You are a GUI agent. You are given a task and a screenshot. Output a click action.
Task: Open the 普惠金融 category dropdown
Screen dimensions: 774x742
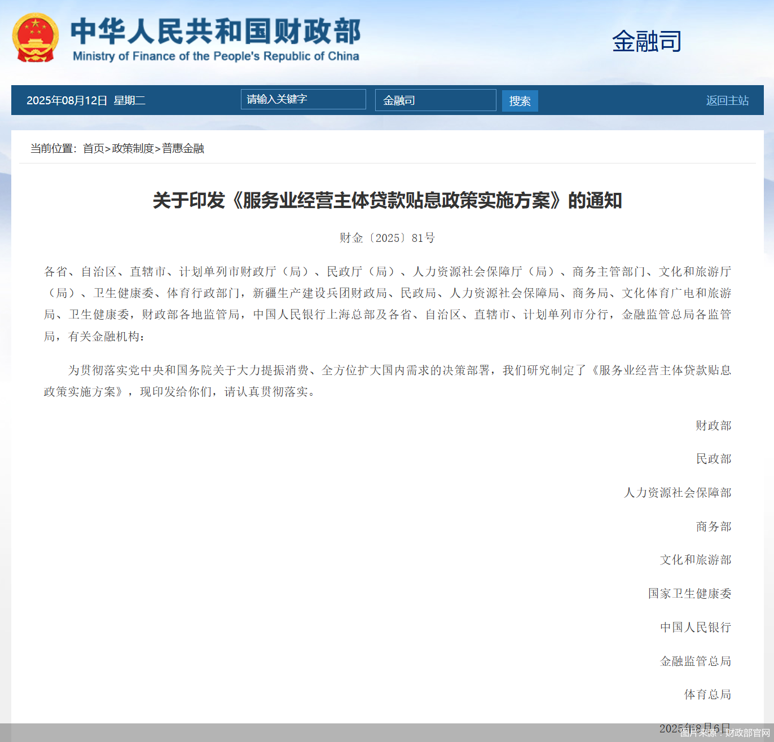182,148
